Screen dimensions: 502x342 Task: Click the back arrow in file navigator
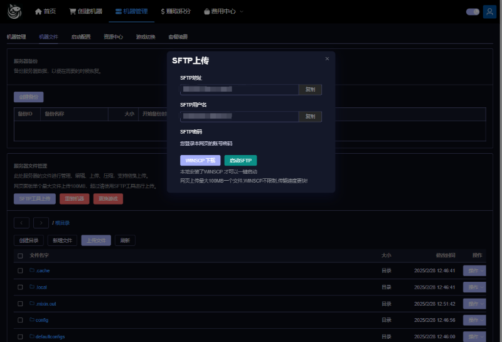tap(21, 223)
